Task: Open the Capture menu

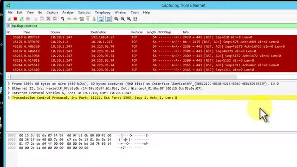Action: pyautogui.click(x=52, y=13)
